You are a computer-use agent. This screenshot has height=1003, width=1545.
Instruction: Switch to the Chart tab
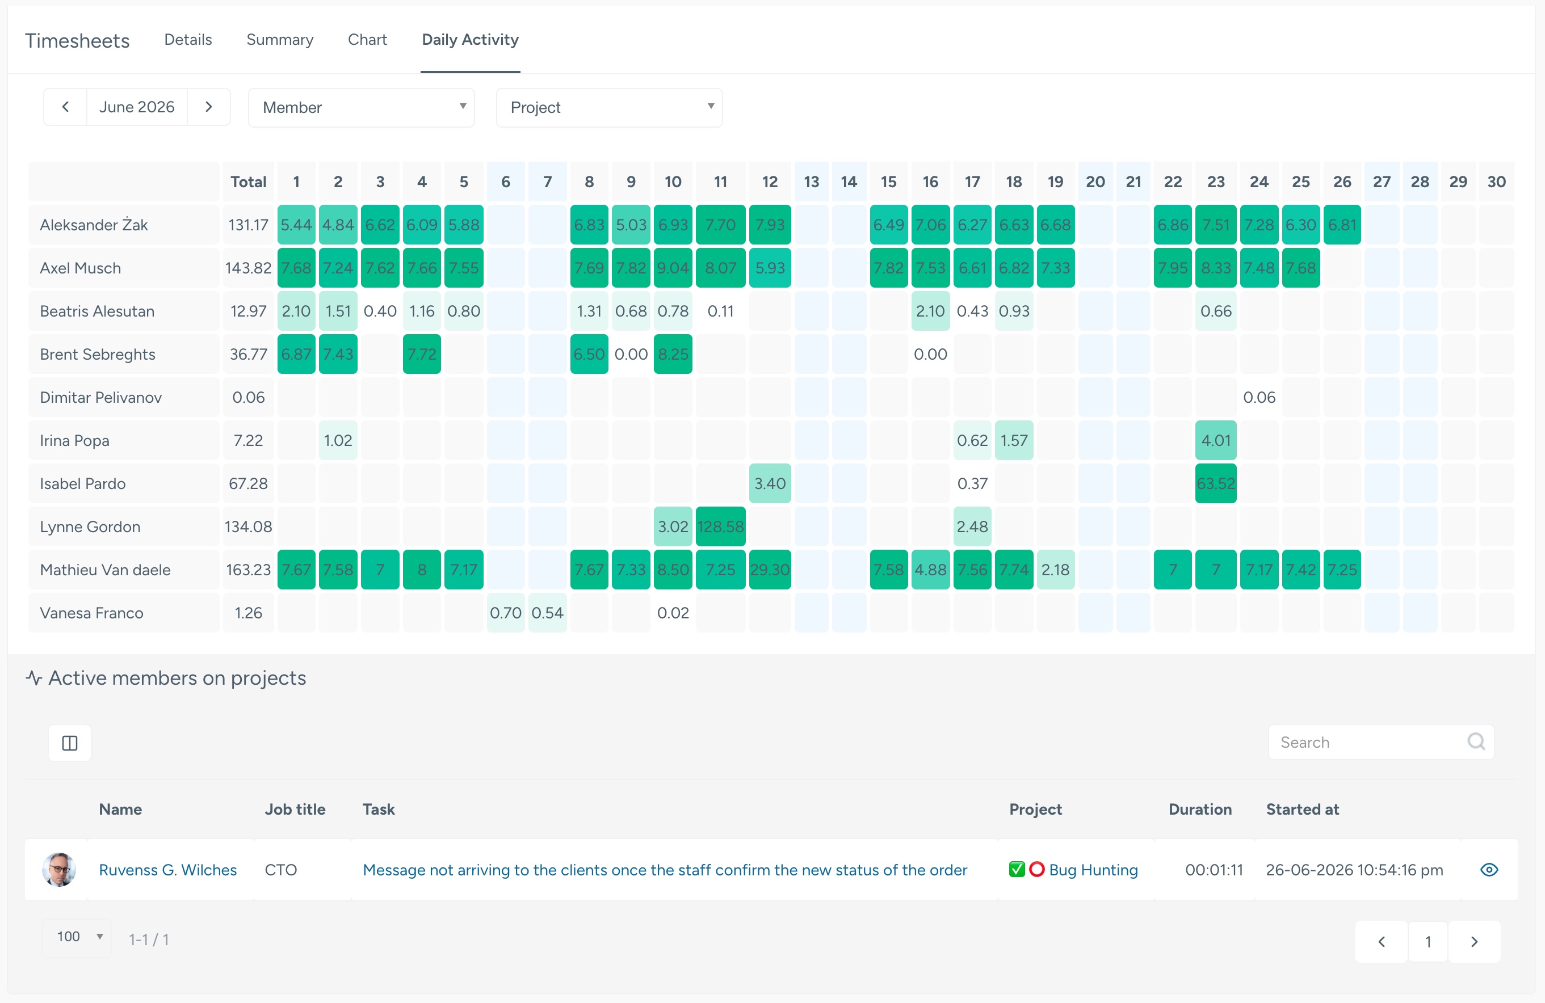[367, 40]
